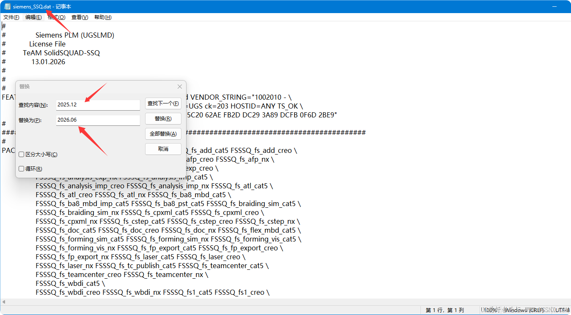571x315 pixels.
Task: Click 全部替换(A) button
Action: click(x=163, y=134)
